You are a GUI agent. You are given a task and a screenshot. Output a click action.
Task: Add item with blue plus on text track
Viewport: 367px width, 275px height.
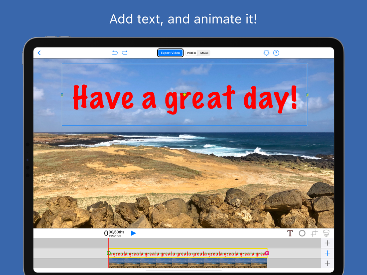point(327,253)
